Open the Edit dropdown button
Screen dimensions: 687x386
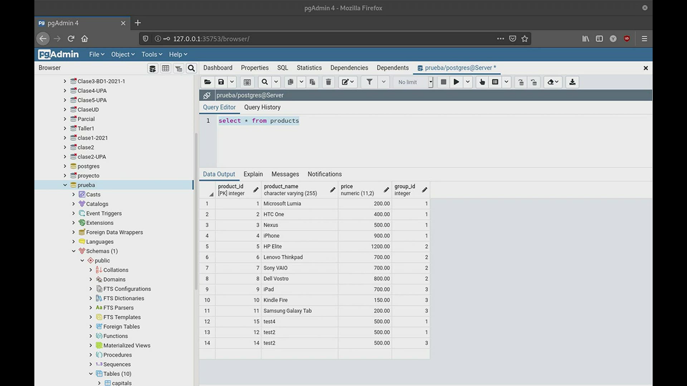pyautogui.click(x=348, y=82)
